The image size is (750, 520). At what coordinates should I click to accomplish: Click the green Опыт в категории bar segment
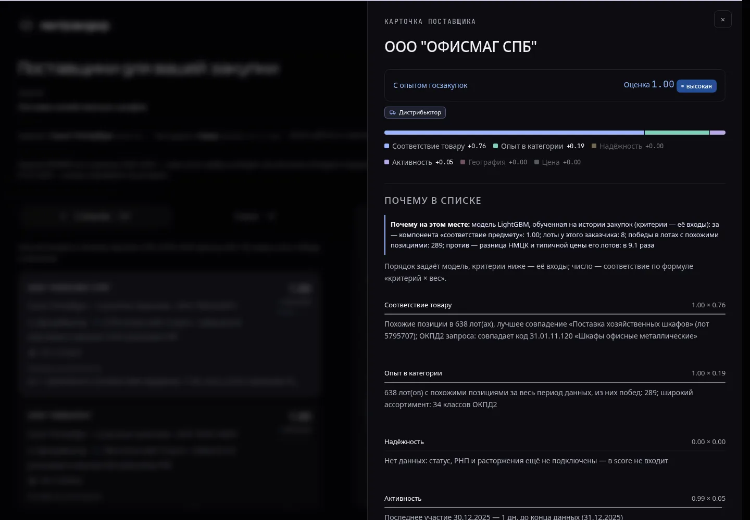coord(677,133)
